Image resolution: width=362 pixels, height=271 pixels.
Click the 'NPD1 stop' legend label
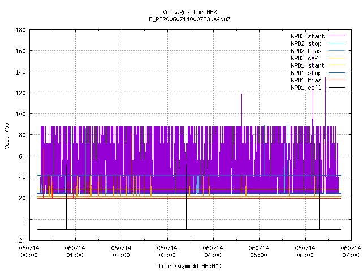coord(306,73)
